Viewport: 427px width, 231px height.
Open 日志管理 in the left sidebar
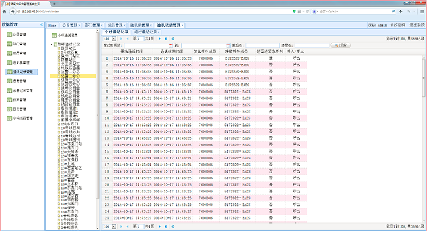click(x=17, y=109)
